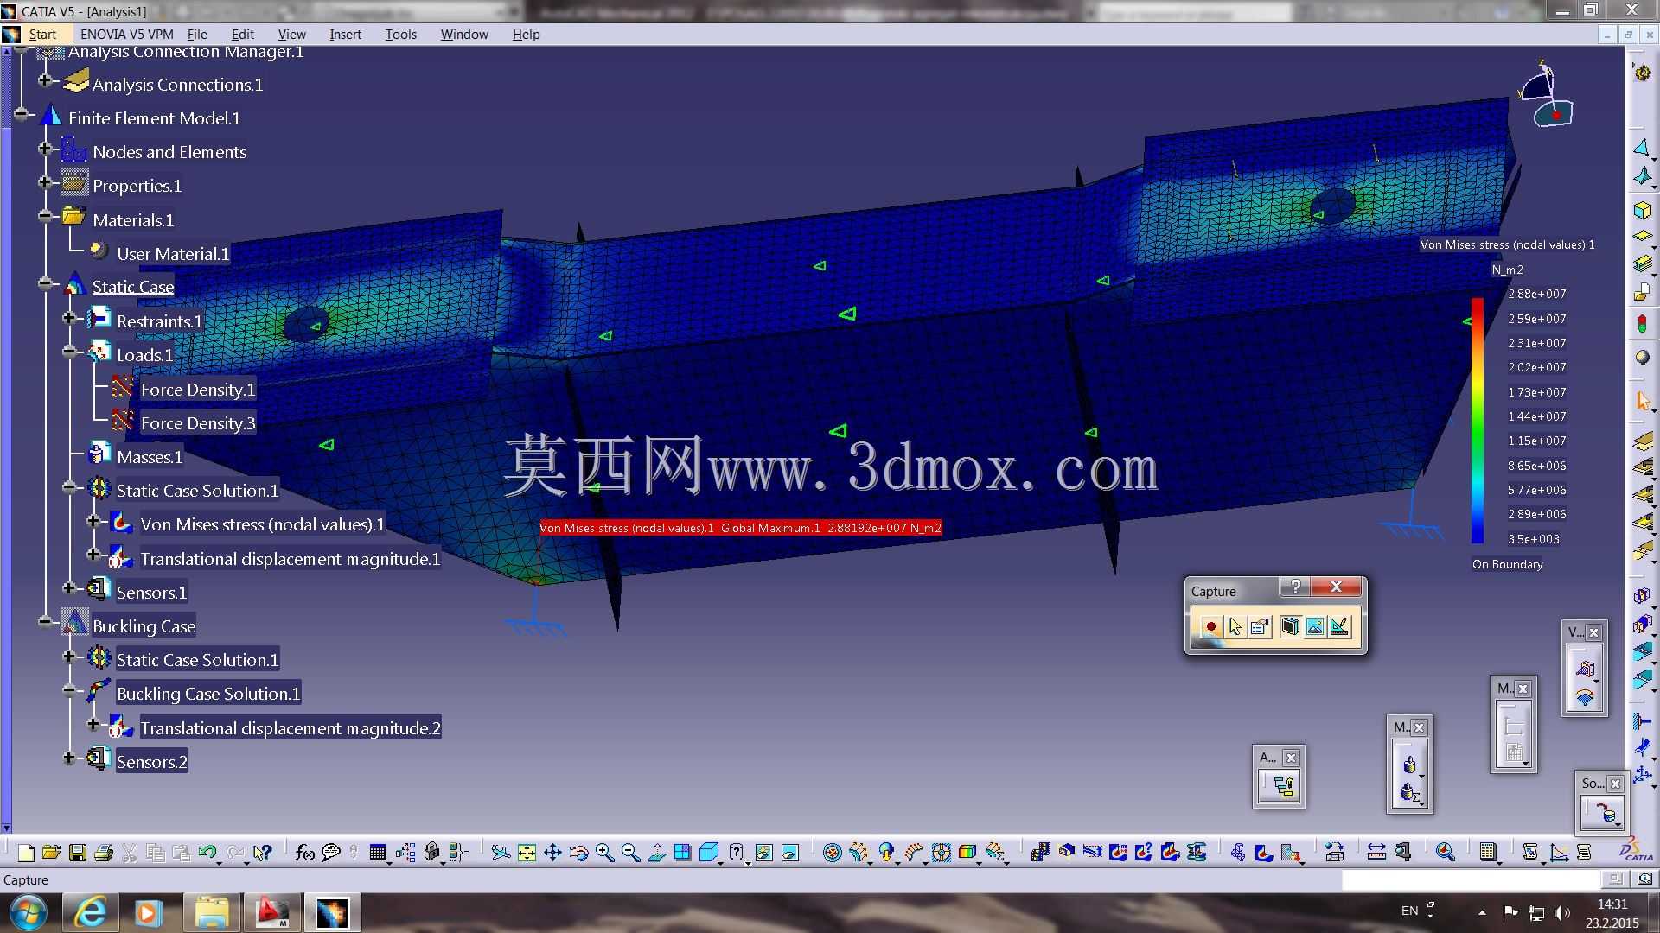Viewport: 1660px width, 933px height.
Task: Close the A... floating toolbar
Action: coord(1291,758)
